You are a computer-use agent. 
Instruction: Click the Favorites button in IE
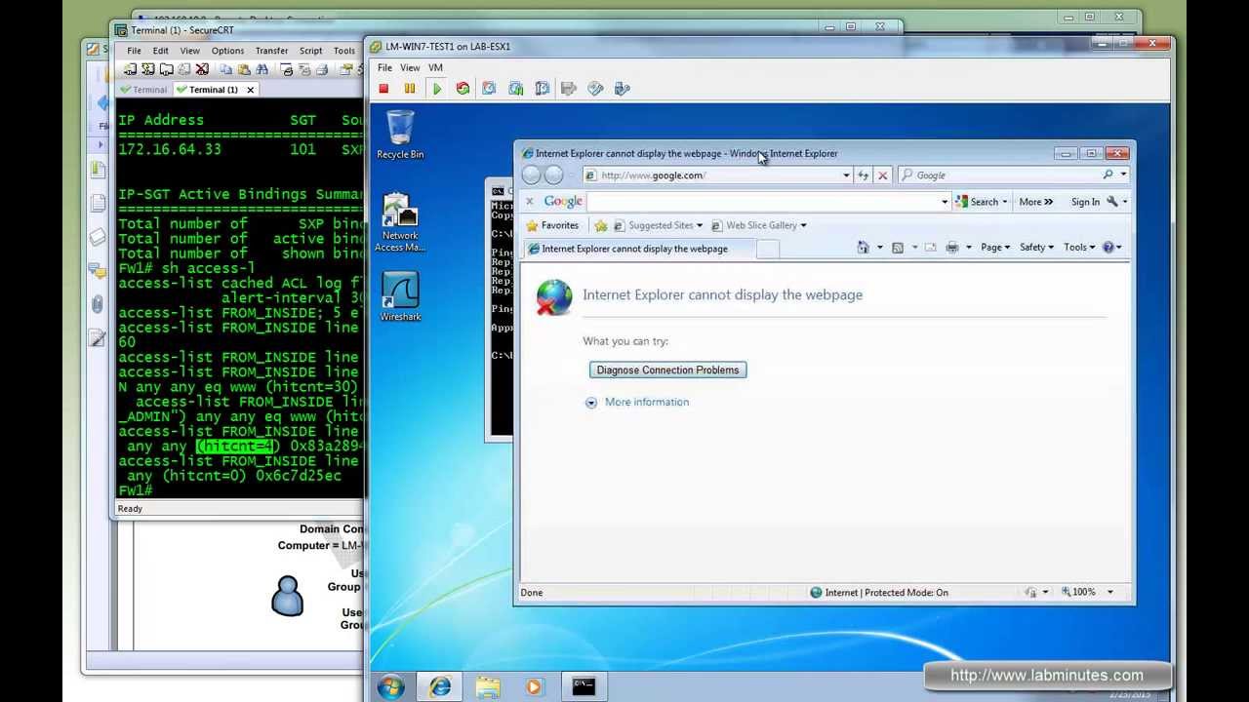coord(552,225)
